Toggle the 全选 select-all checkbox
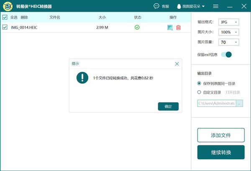This screenshot has height=171, width=251. pos(5,18)
